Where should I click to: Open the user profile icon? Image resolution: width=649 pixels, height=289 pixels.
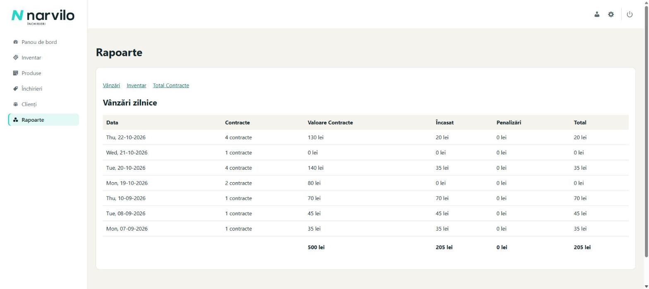coord(597,14)
